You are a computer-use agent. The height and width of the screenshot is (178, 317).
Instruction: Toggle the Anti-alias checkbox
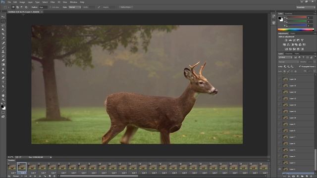pos(51,7)
